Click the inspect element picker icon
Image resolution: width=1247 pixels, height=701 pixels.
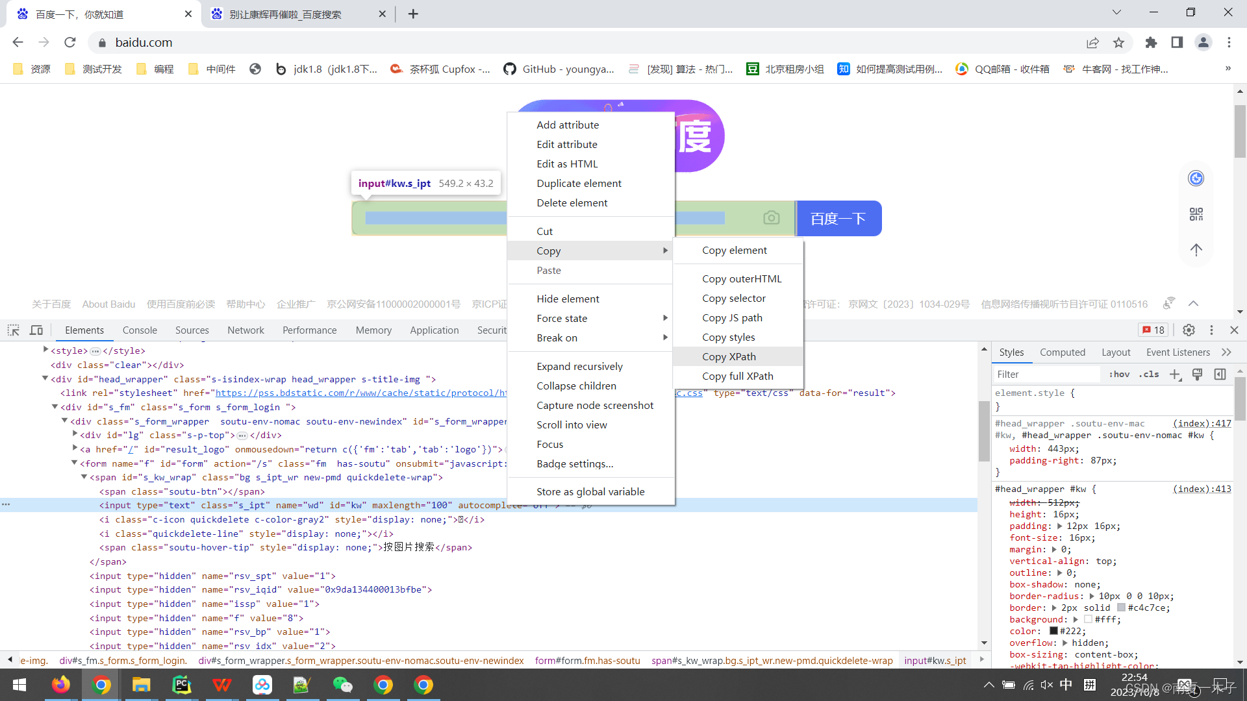click(14, 330)
